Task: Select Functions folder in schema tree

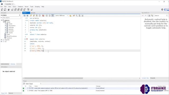Action: (x=9, y=38)
